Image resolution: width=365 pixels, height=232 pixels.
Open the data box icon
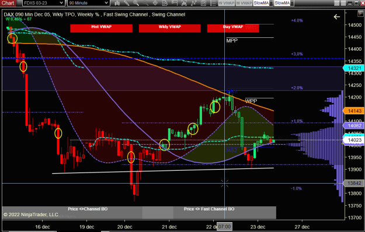tap(165, 3)
